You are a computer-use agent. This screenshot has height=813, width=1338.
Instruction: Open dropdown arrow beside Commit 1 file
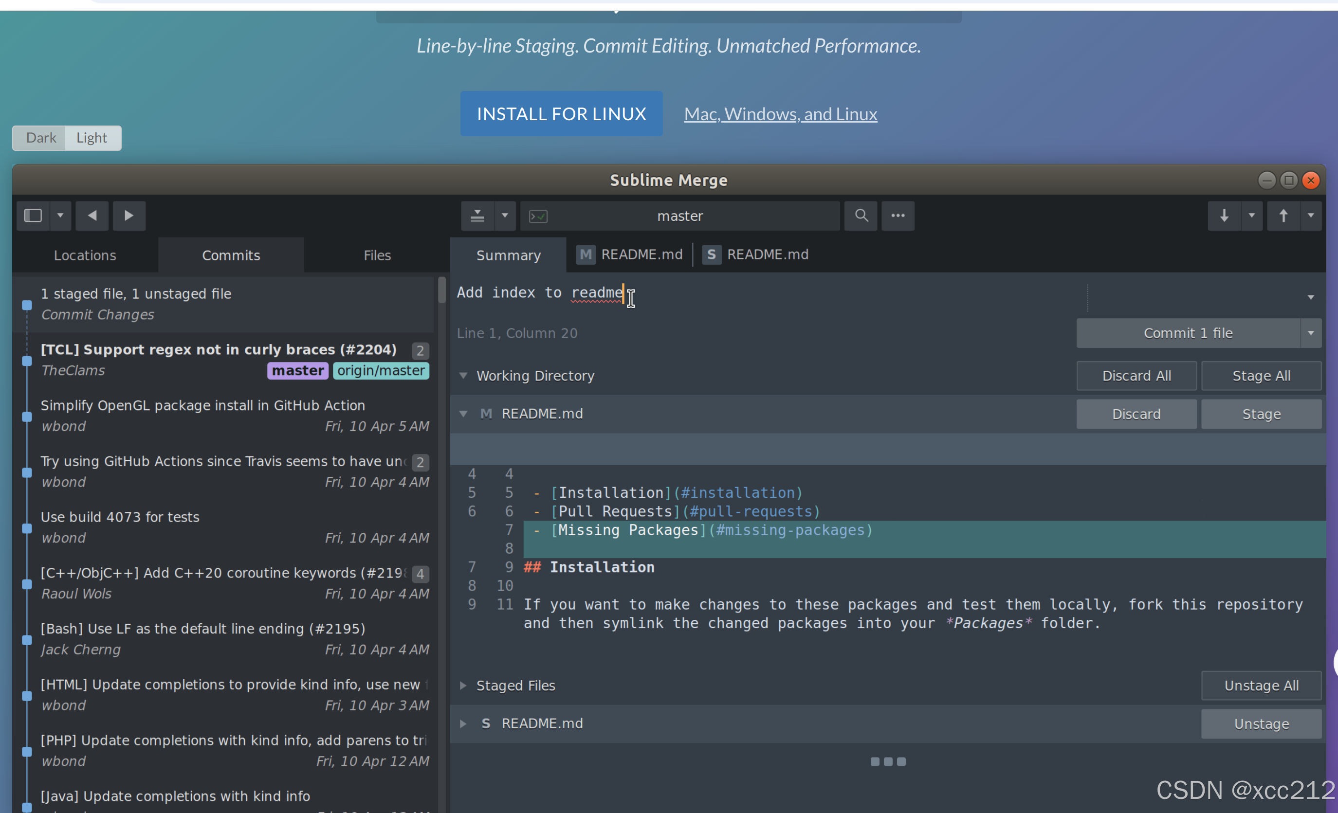coord(1310,333)
